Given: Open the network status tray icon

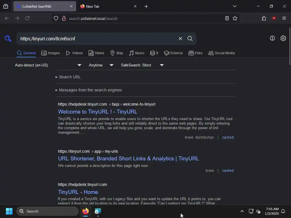Looking at the screenshot, I should pyautogui.click(x=251, y=211).
